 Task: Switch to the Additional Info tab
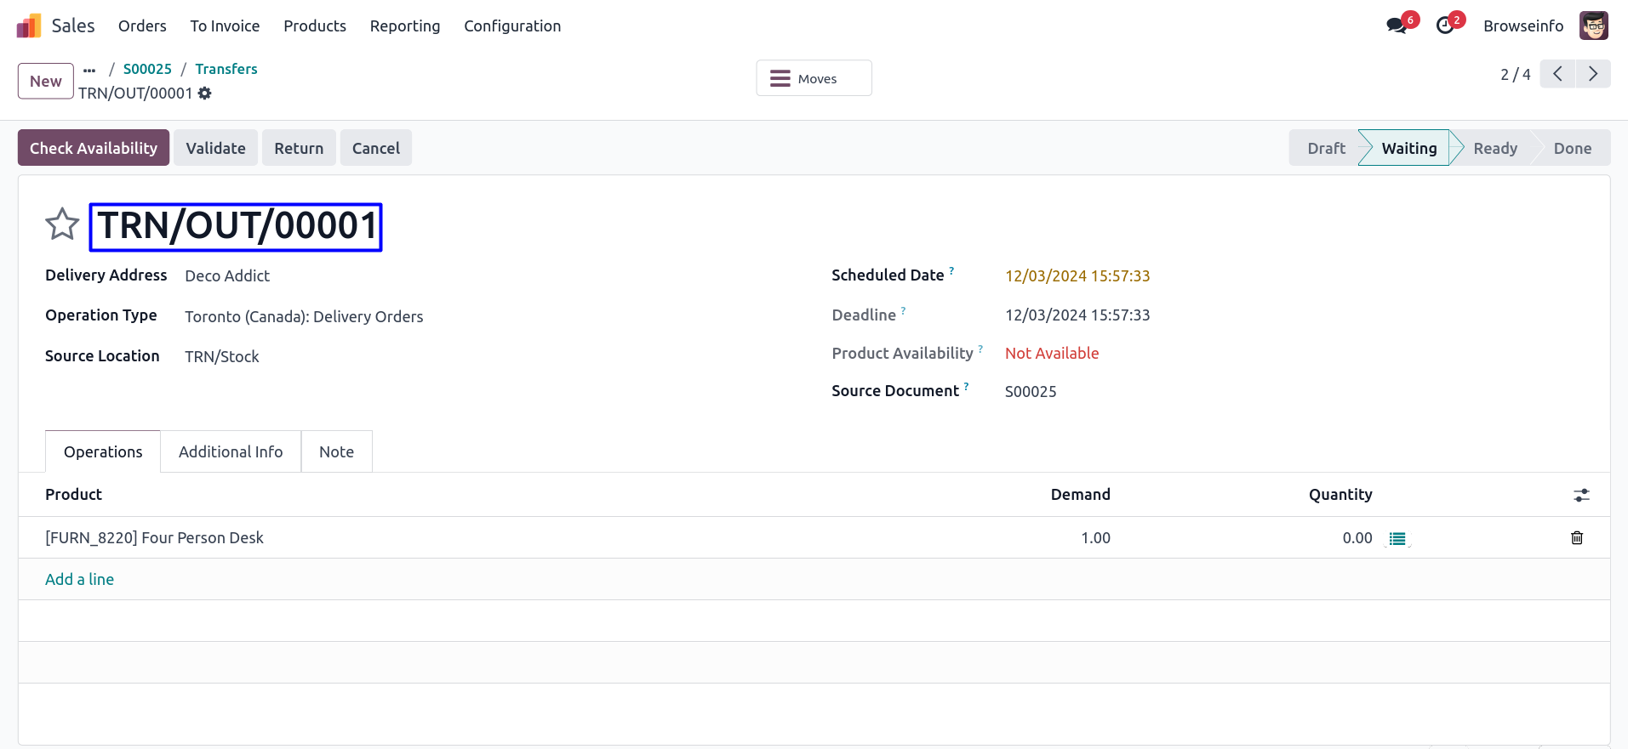(x=231, y=452)
